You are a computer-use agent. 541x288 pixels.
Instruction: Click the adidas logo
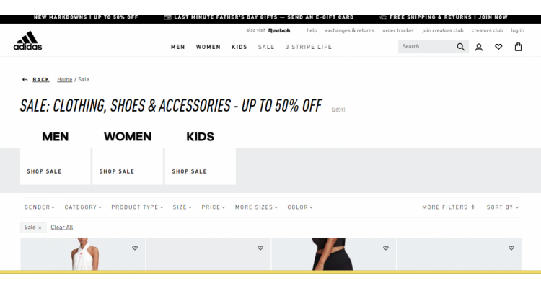pyautogui.click(x=27, y=40)
